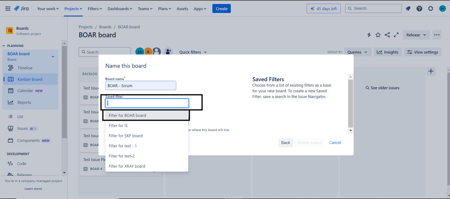Click the dialog scrollbar down arrow
This screenshot has height=199, width=450.
350,130
